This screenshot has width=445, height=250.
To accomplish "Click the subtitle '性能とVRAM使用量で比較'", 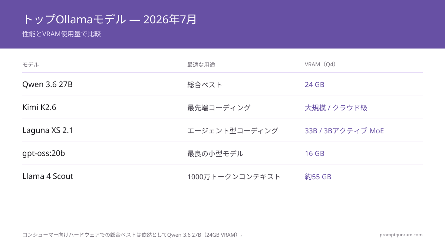I will [62, 34].
